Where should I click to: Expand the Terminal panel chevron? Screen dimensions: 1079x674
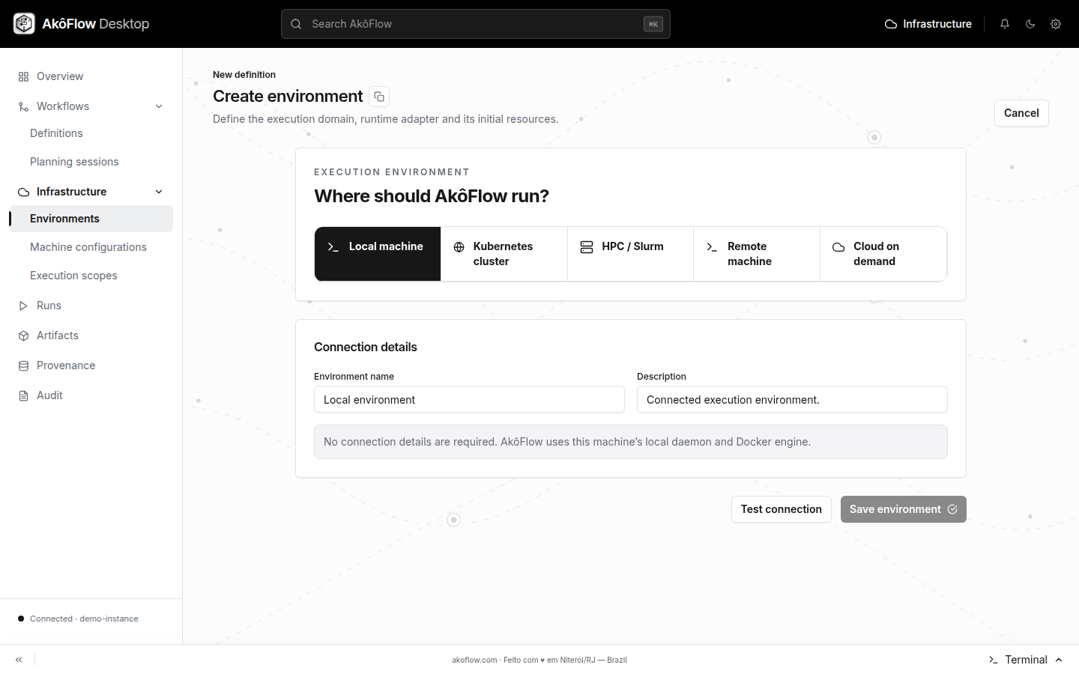pyautogui.click(x=1059, y=660)
